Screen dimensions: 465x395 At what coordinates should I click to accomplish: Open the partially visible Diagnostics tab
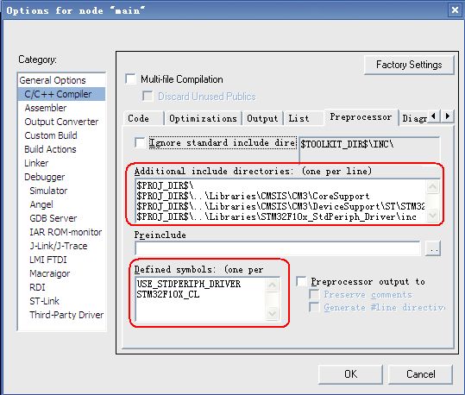[x=414, y=118]
